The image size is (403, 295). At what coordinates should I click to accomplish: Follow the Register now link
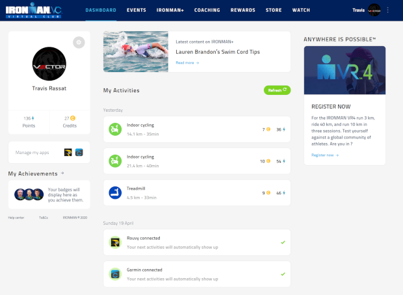tap(324, 155)
